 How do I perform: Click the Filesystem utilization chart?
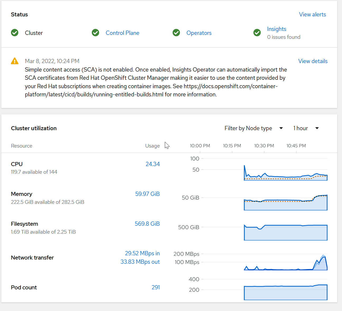(285, 233)
